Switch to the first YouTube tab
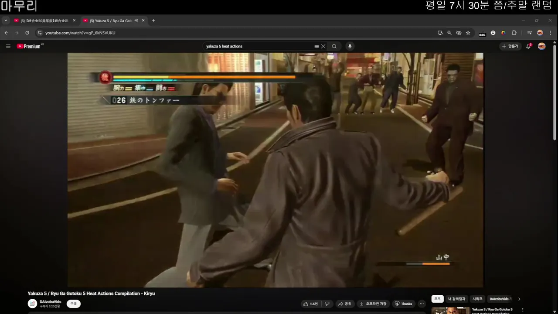The height and width of the screenshot is (314, 558). pyautogui.click(x=44, y=20)
